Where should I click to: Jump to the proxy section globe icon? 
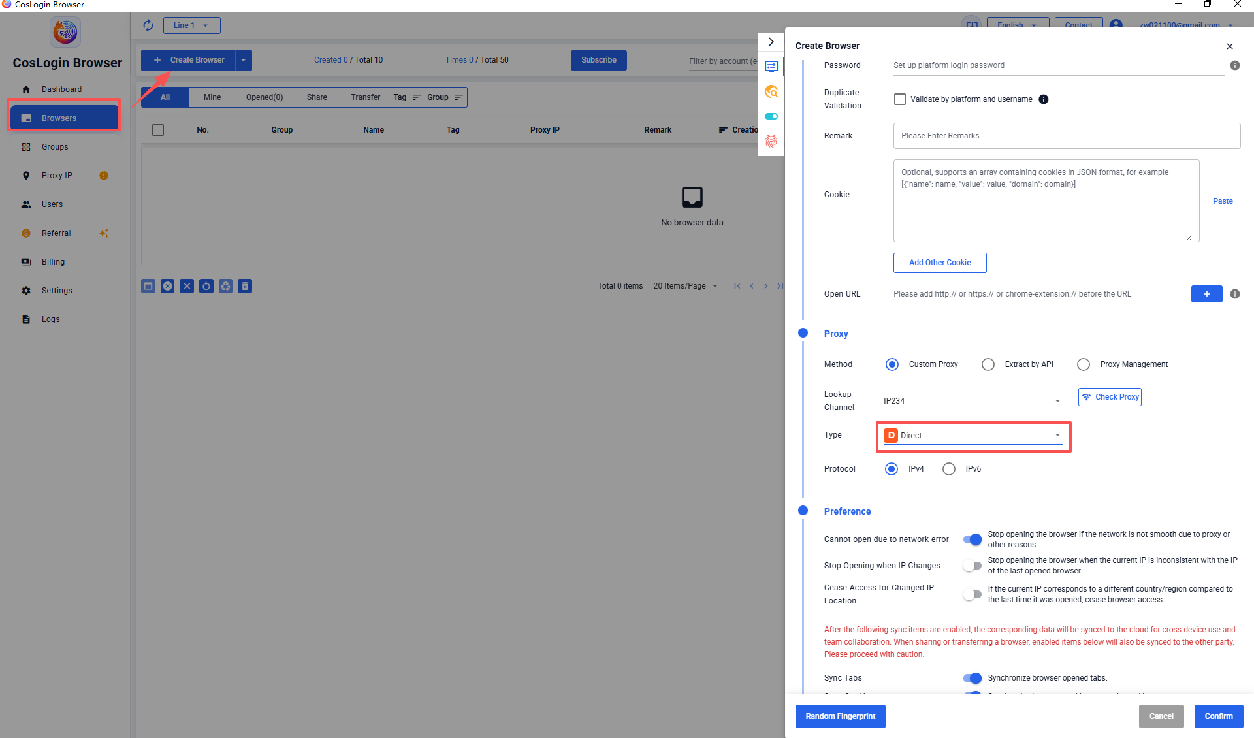(x=771, y=91)
